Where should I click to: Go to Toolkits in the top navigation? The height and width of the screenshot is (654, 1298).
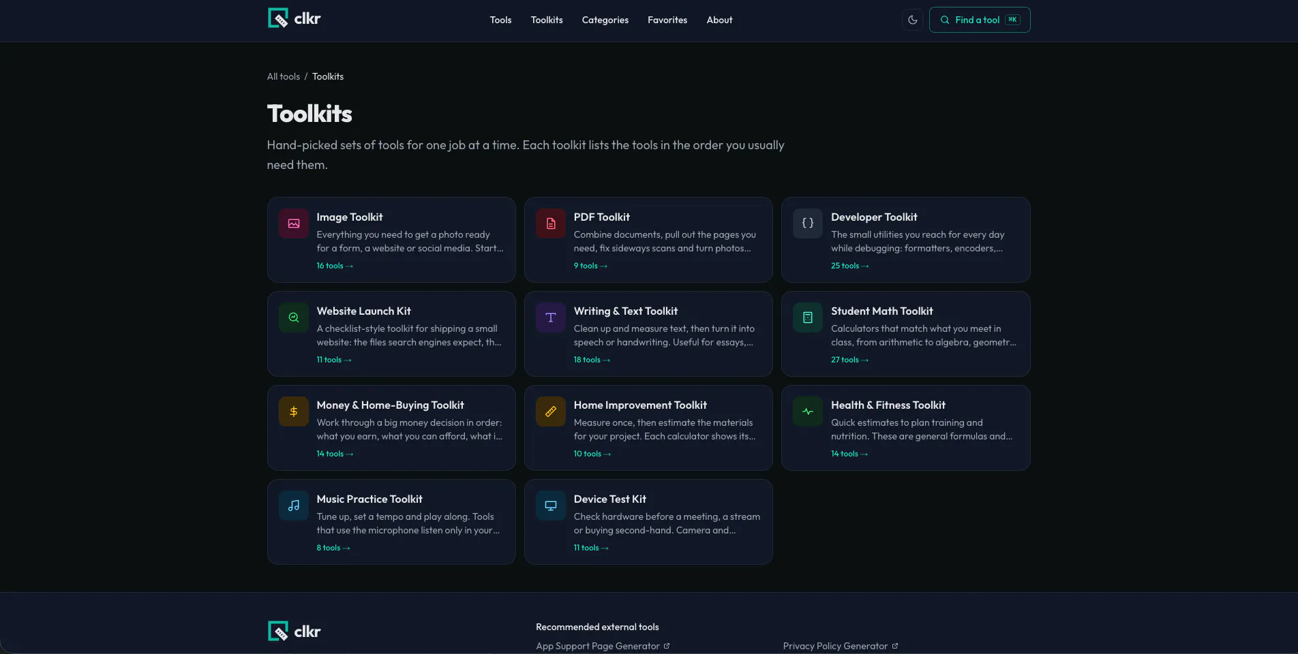click(x=547, y=20)
